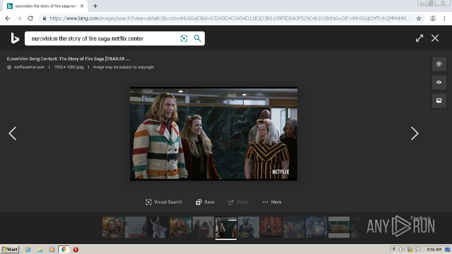Click the view image icon in sidebar
The width and height of the screenshot is (452, 254).
[439, 101]
